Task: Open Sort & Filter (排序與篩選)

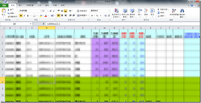Action: click(x=174, y=13)
